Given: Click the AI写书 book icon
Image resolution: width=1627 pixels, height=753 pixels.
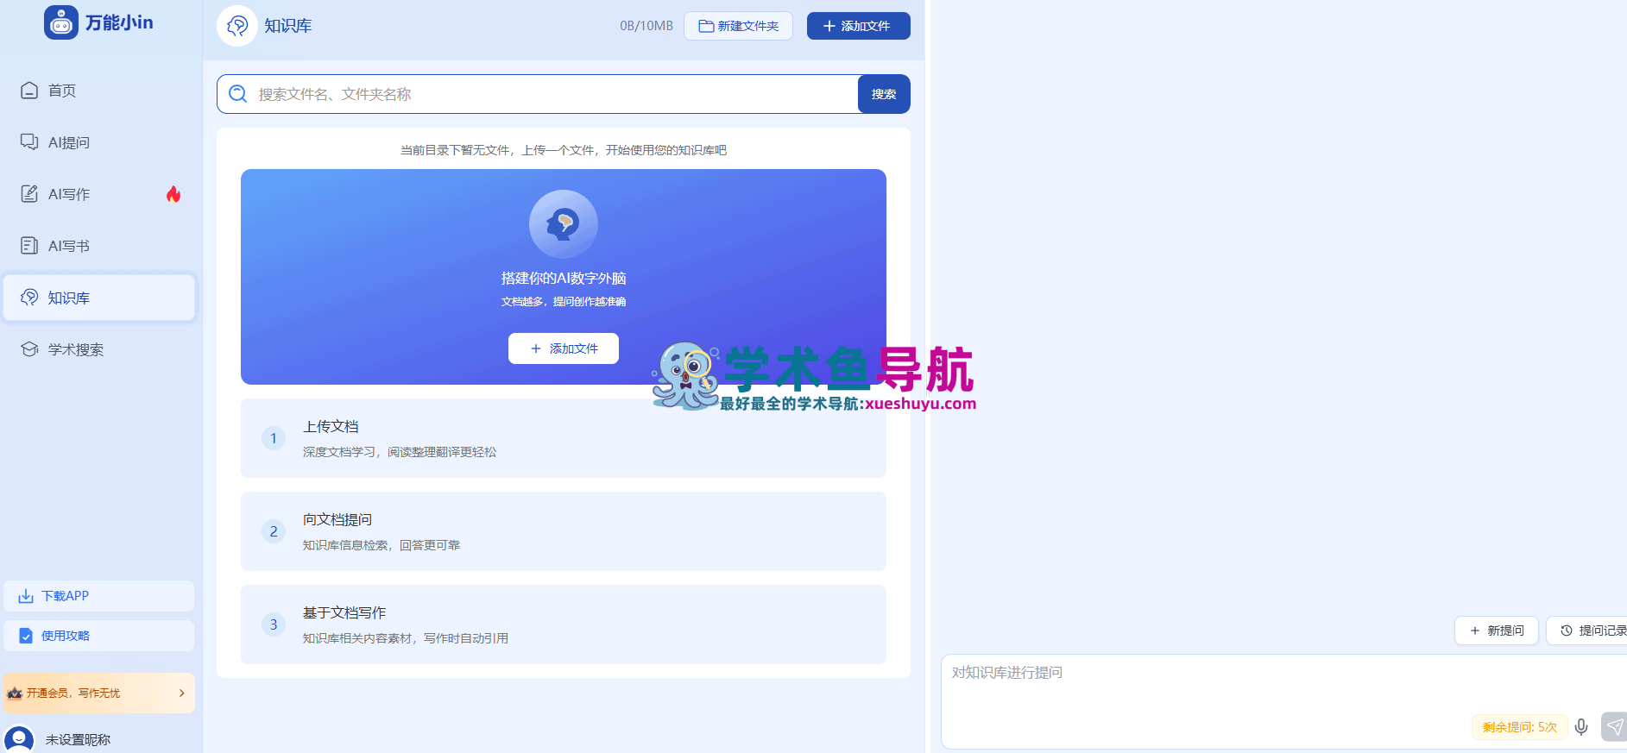Looking at the screenshot, I should coord(29,246).
